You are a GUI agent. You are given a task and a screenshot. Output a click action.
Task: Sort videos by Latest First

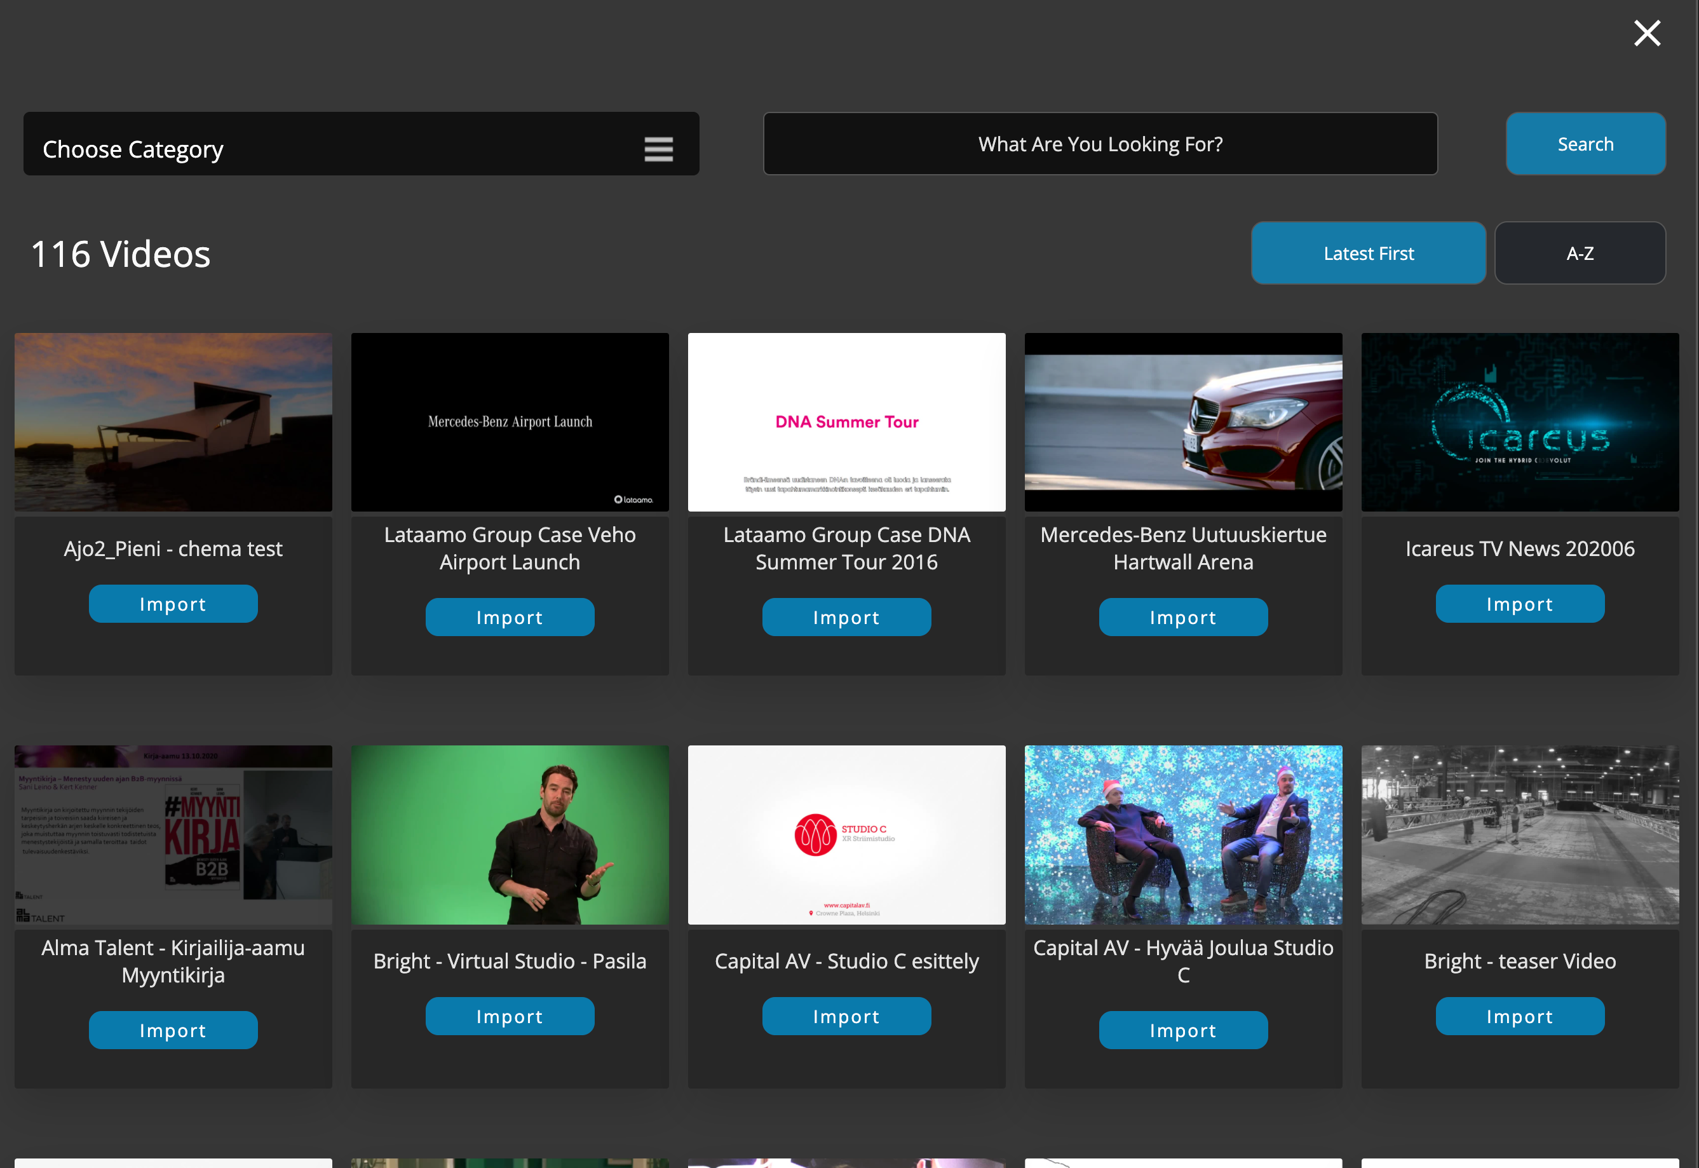tap(1367, 253)
